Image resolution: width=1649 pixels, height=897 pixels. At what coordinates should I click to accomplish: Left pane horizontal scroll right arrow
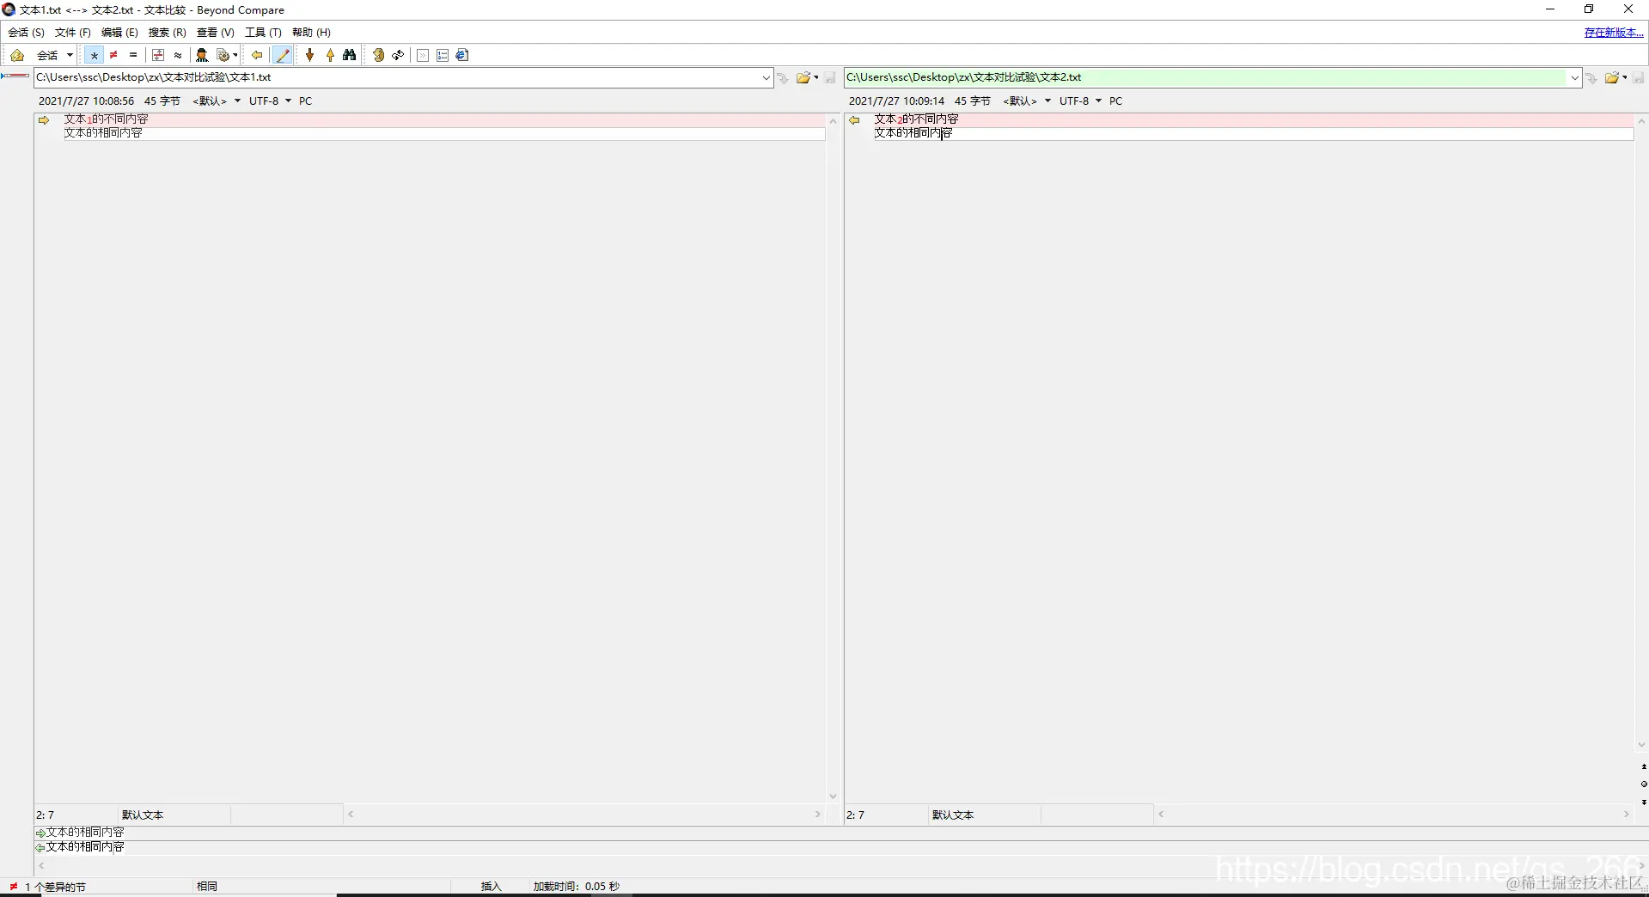coord(818,815)
